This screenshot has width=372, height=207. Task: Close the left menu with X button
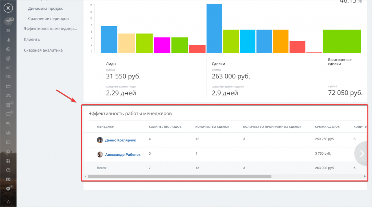pos(9,8)
